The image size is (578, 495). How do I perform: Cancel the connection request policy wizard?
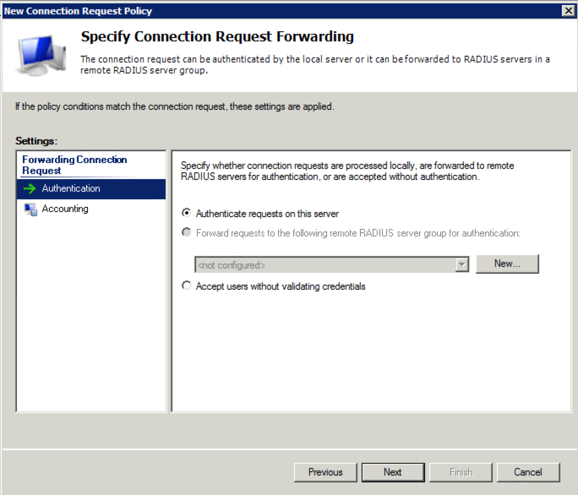pos(528,472)
